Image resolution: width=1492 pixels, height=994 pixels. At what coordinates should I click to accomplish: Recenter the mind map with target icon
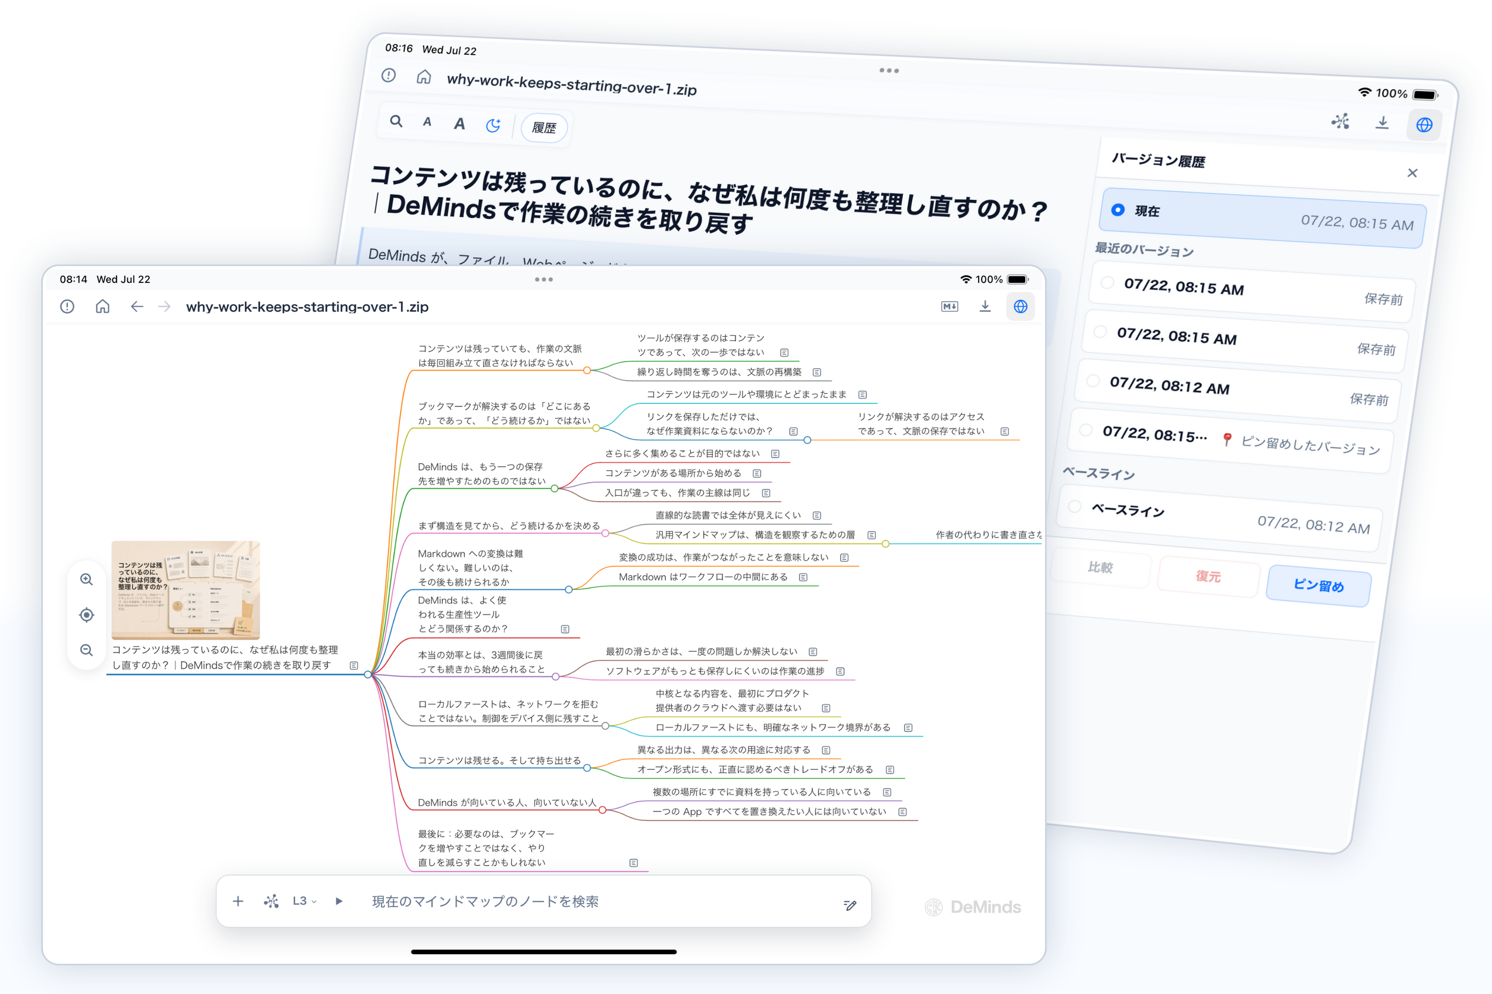87,615
